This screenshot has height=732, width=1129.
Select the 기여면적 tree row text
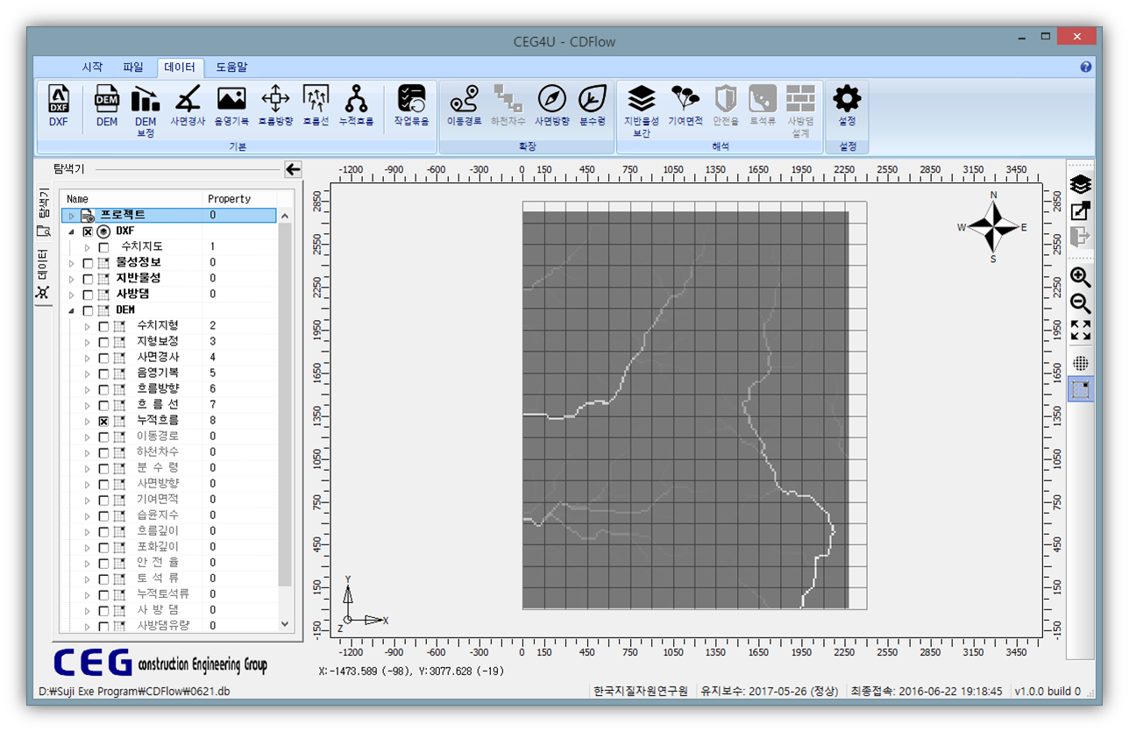158,500
